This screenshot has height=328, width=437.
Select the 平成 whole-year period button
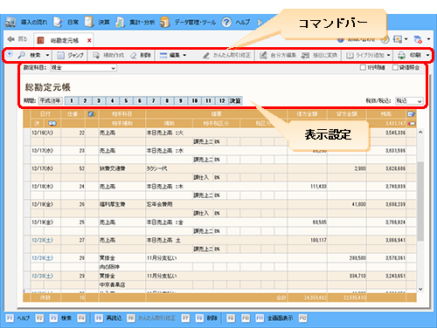pyautogui.click(x=51, y=101)
